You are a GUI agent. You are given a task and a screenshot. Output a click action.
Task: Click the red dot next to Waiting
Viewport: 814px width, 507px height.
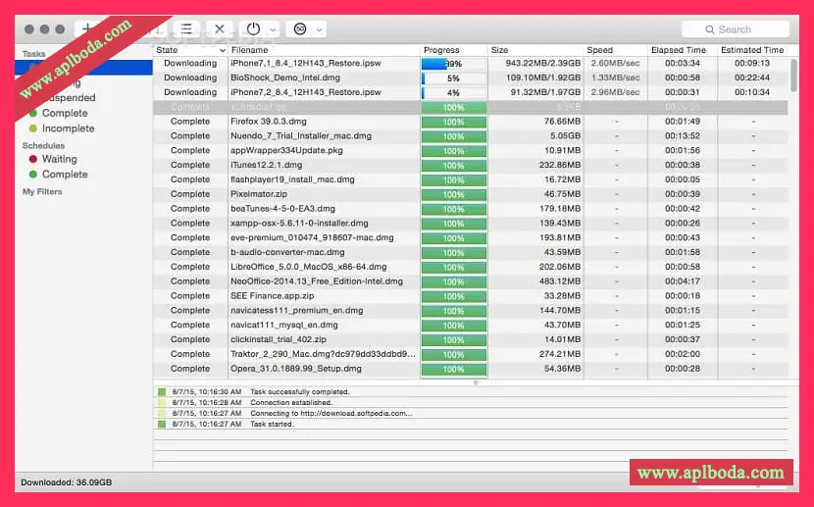33,159
